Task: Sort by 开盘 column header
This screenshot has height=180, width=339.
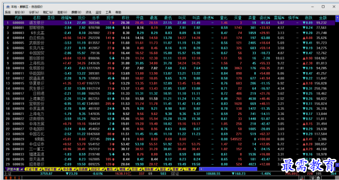Action: [140, 18]
